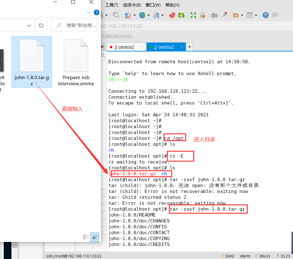Viewport: 293px width, 259px height.
Task: Click the session properties swap icon in Xshell toolbar
Action: click(x=128, y=15)
